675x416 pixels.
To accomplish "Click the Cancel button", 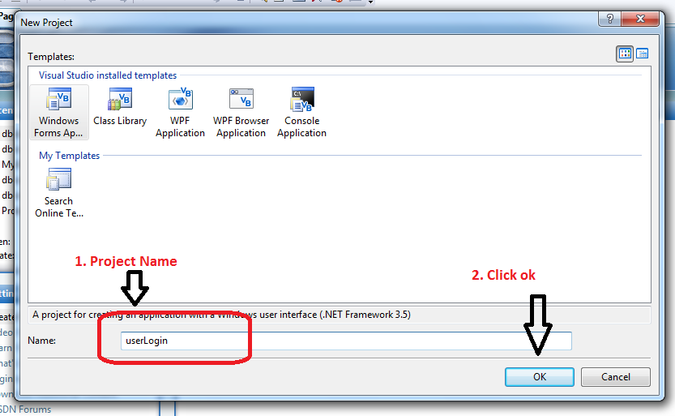I will [x=616, y=377].
